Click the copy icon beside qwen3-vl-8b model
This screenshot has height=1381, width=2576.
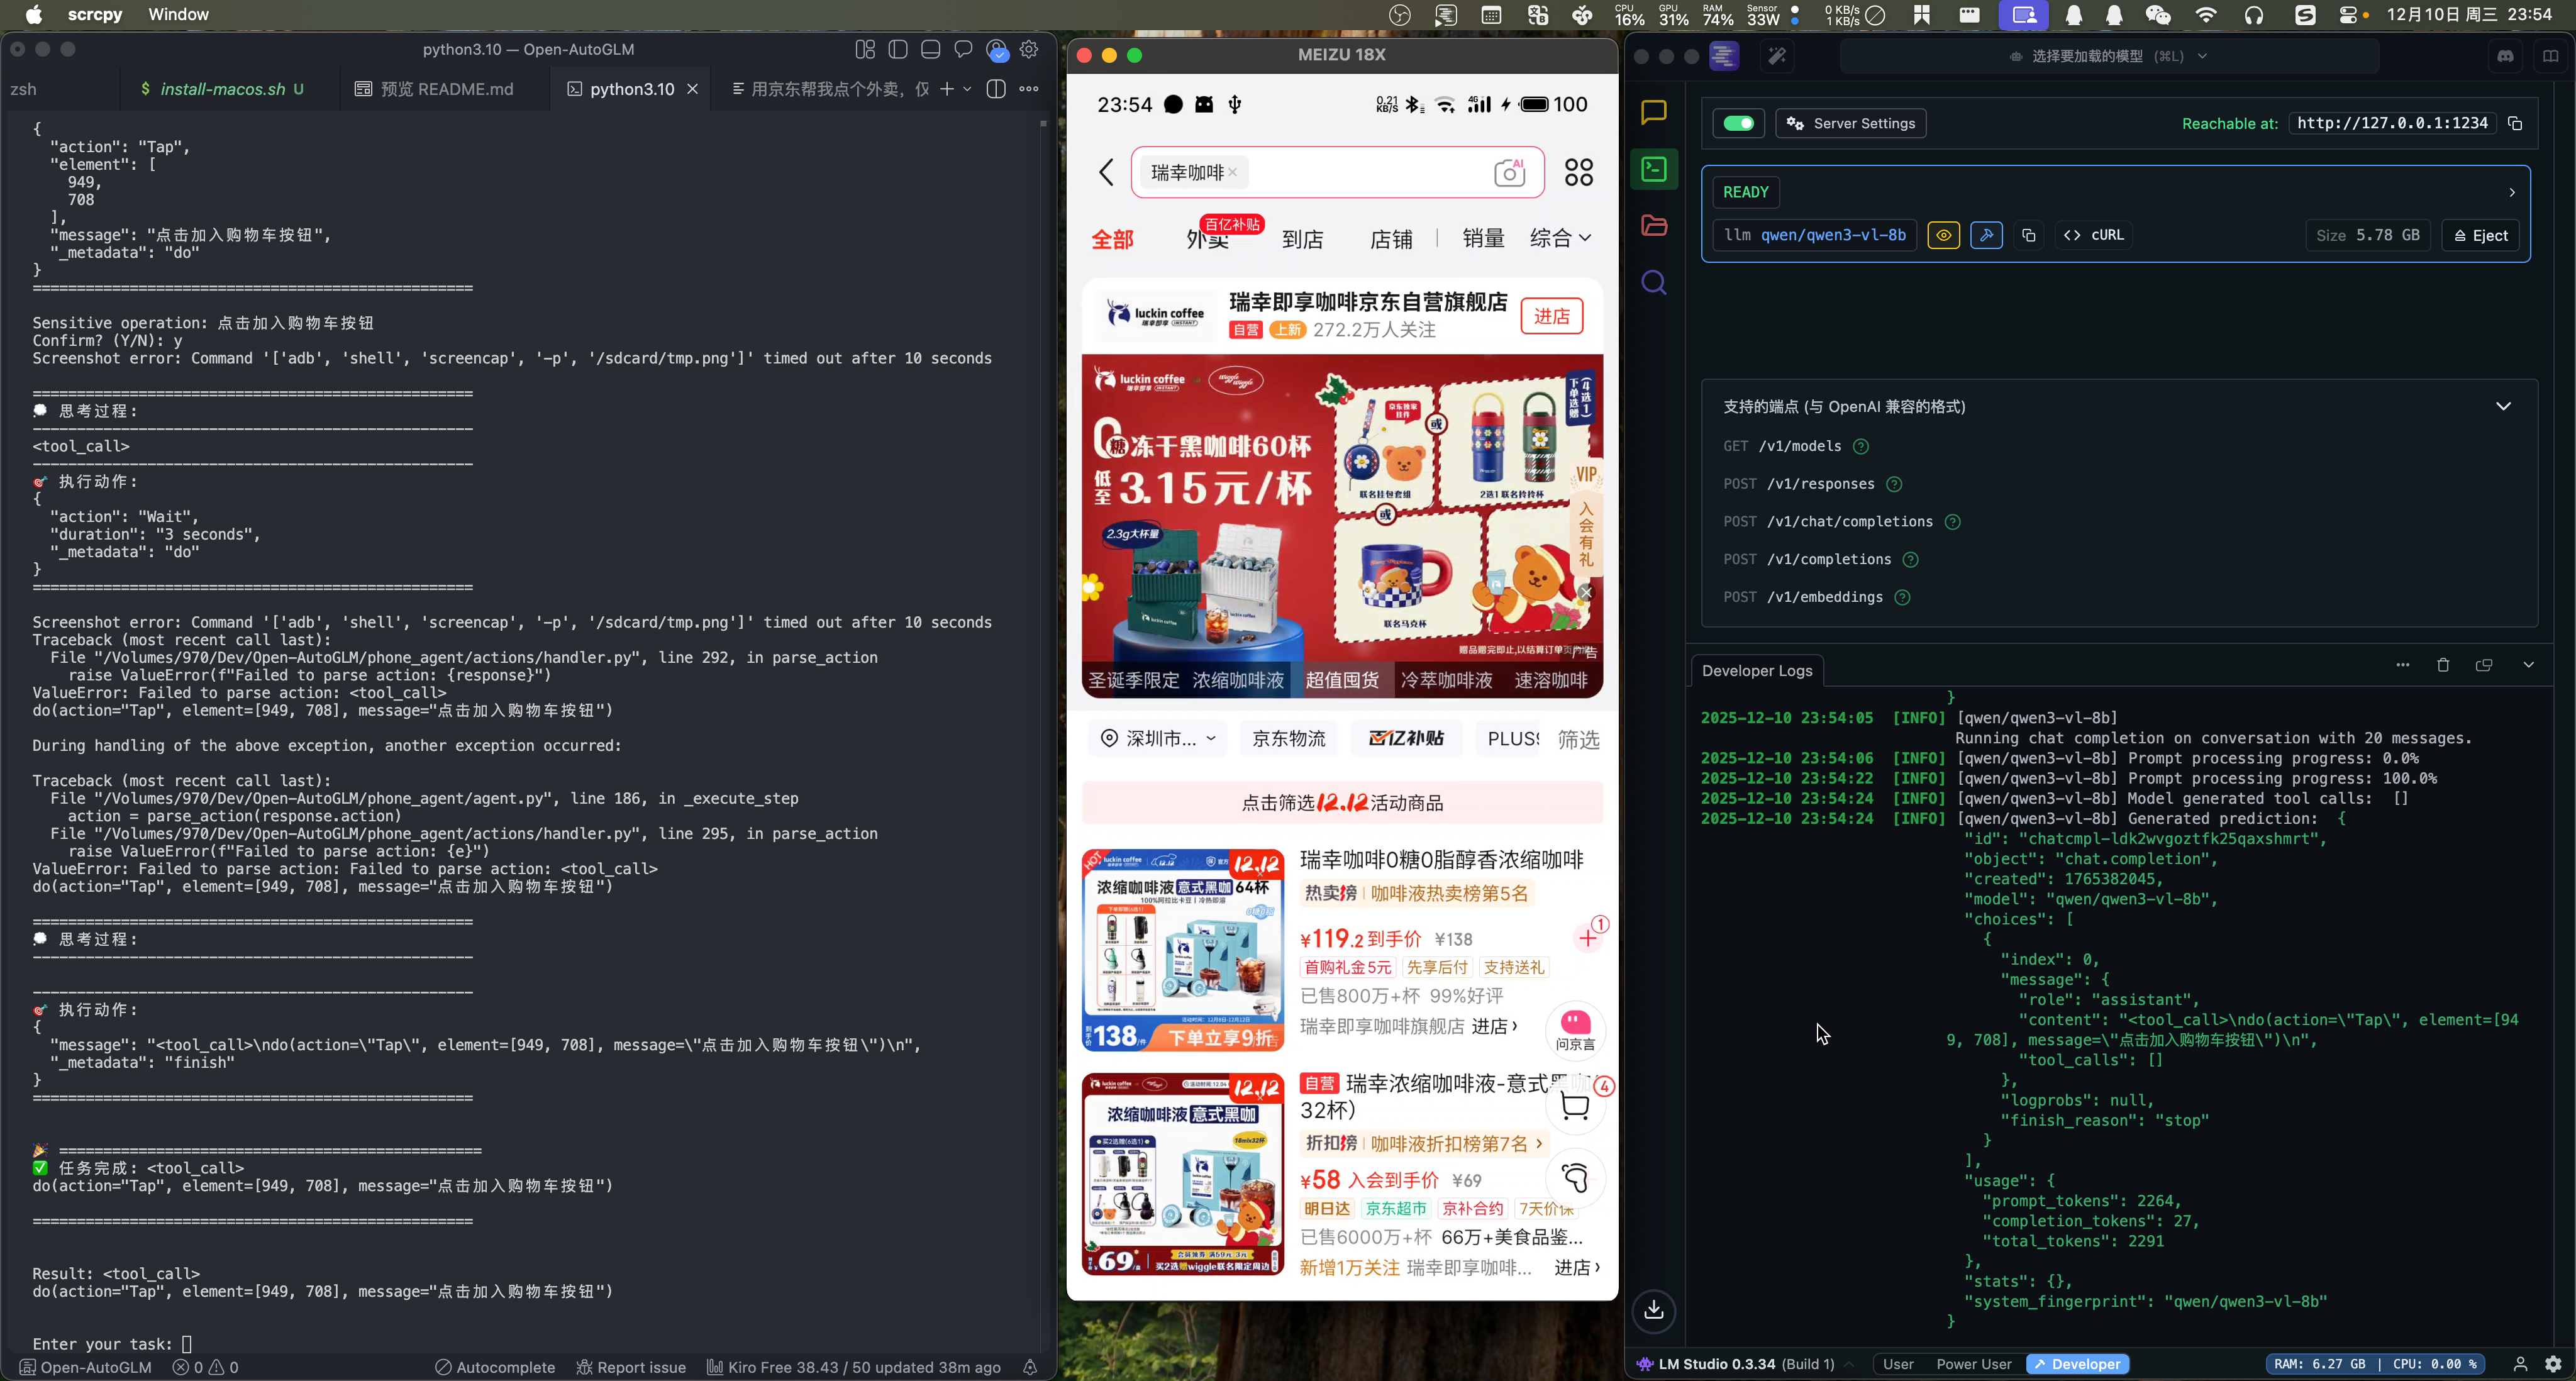[2028, 235]
